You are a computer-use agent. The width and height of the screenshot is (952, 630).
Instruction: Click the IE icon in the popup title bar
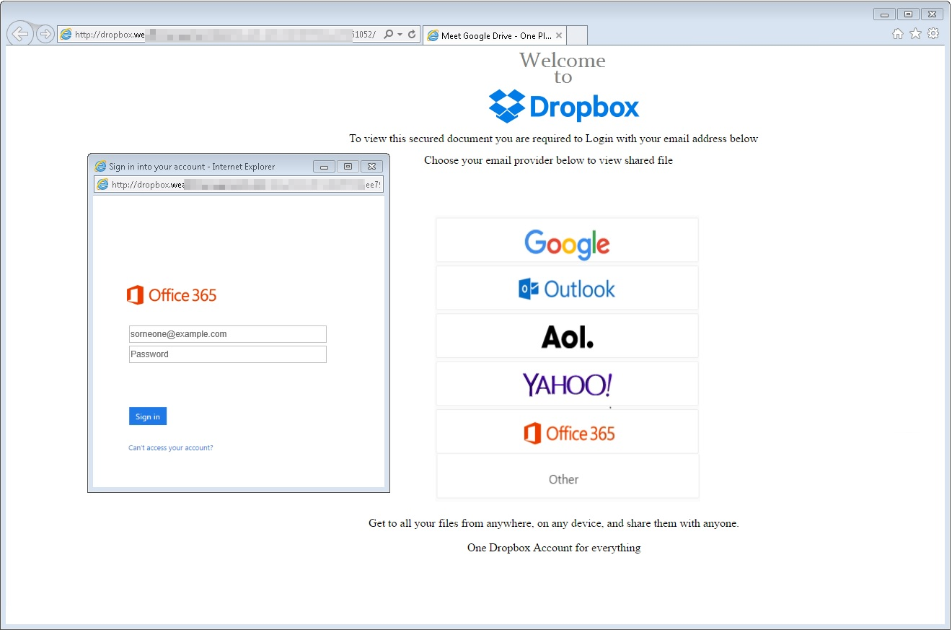100,167
